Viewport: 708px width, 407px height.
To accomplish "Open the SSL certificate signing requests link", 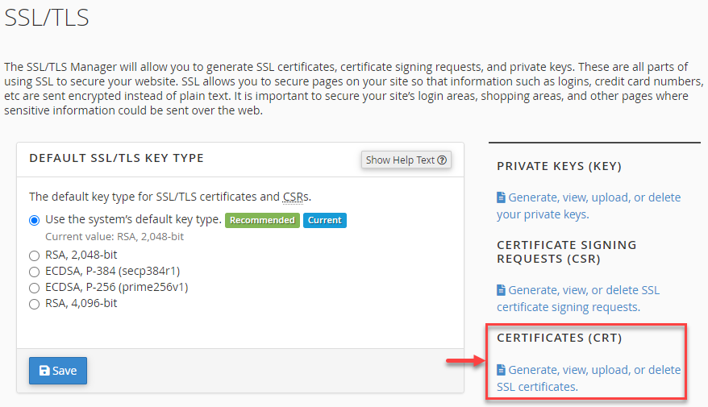I will click(x=583, y=298).
